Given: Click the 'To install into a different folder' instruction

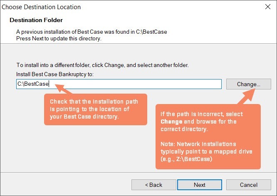Looking at the screenshot, I should pyautogui.click(x=103, y=65).
